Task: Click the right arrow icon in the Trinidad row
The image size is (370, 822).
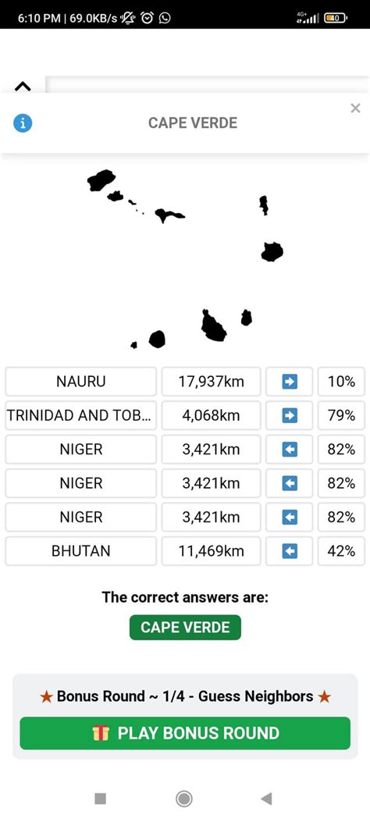Action: click(x=290, y=416)
